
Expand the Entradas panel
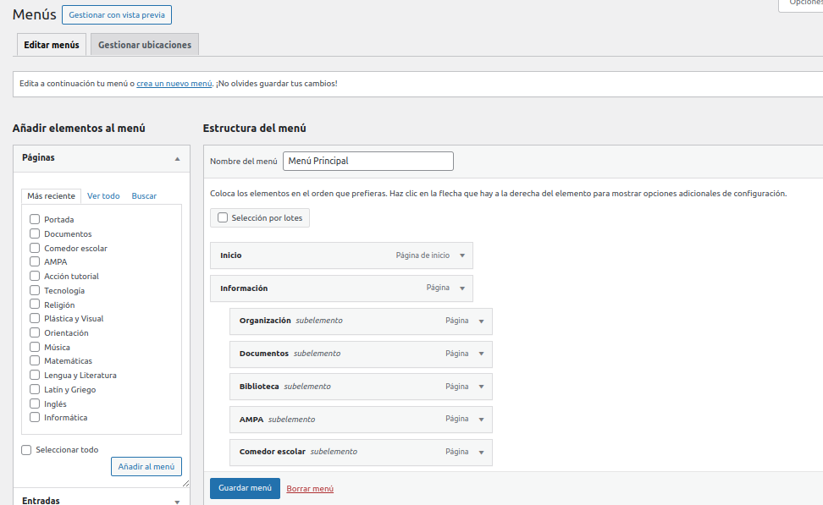click(x=177, y=501)
